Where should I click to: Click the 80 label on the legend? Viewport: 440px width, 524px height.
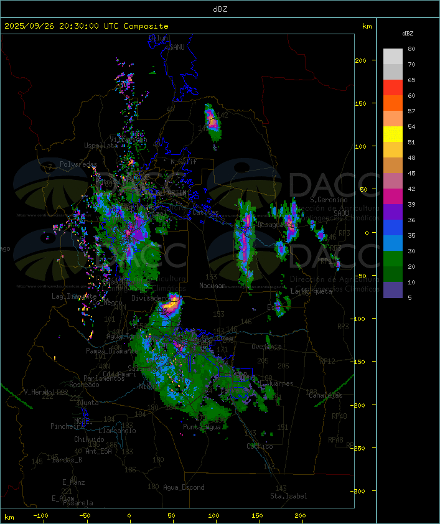[x=411, y=49]
